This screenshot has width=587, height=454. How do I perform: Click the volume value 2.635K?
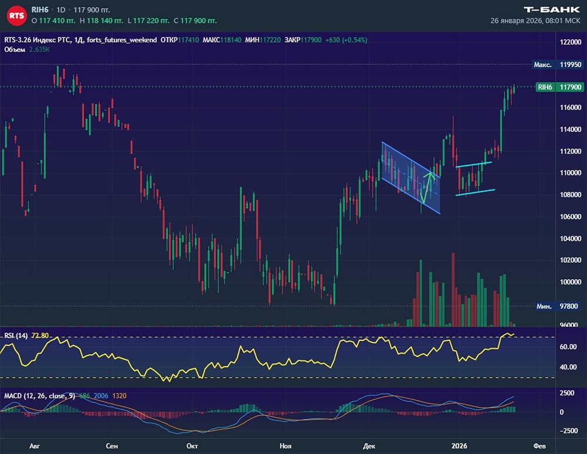pyautogui.click(x=39, y=49)
